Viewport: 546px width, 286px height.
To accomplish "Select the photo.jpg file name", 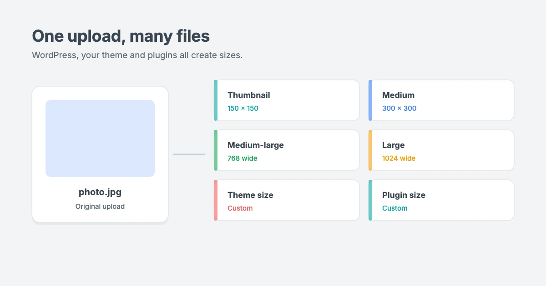I will tap(100, 192).
